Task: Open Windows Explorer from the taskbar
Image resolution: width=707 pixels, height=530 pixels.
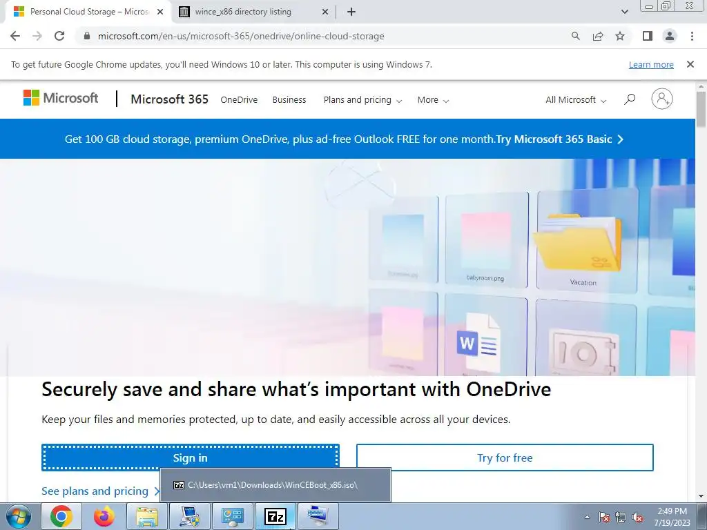Action: tap(147, 516)
